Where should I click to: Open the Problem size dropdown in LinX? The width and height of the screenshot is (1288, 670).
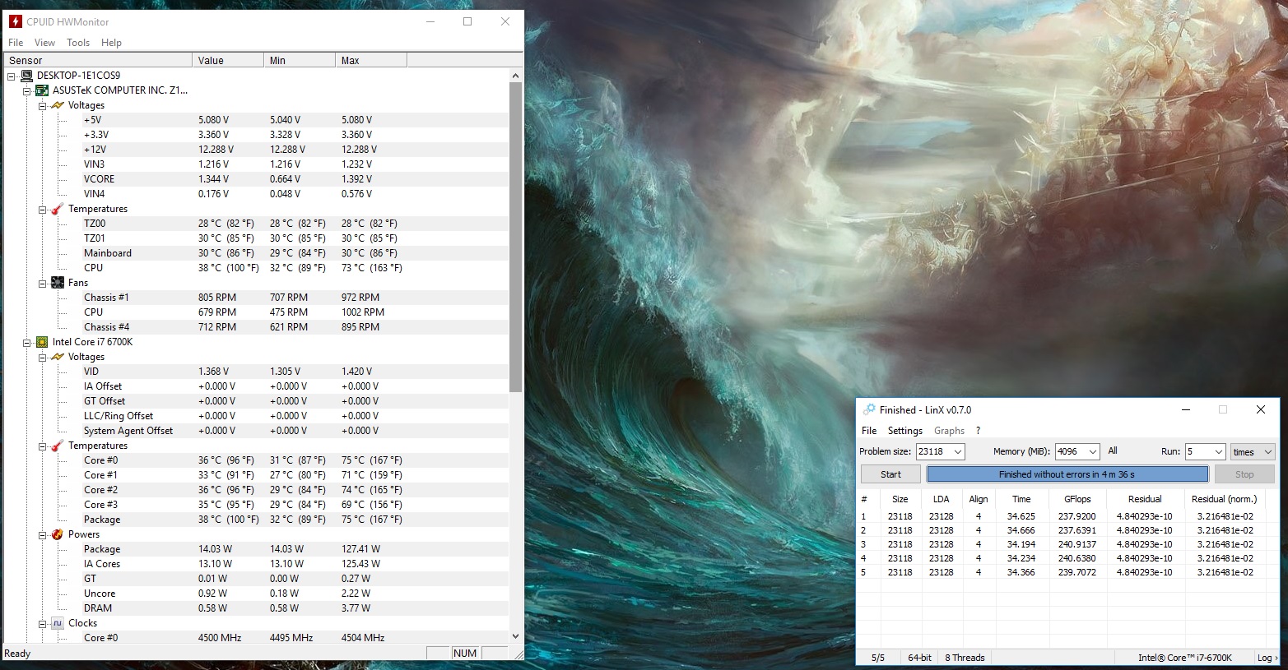coord(958,451)
